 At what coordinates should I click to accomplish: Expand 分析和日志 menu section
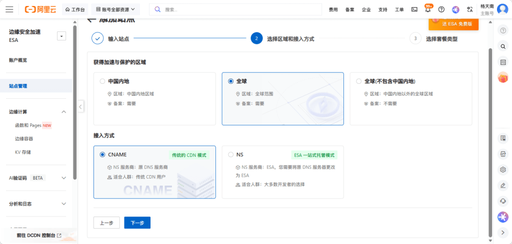[x=64, y=204]
